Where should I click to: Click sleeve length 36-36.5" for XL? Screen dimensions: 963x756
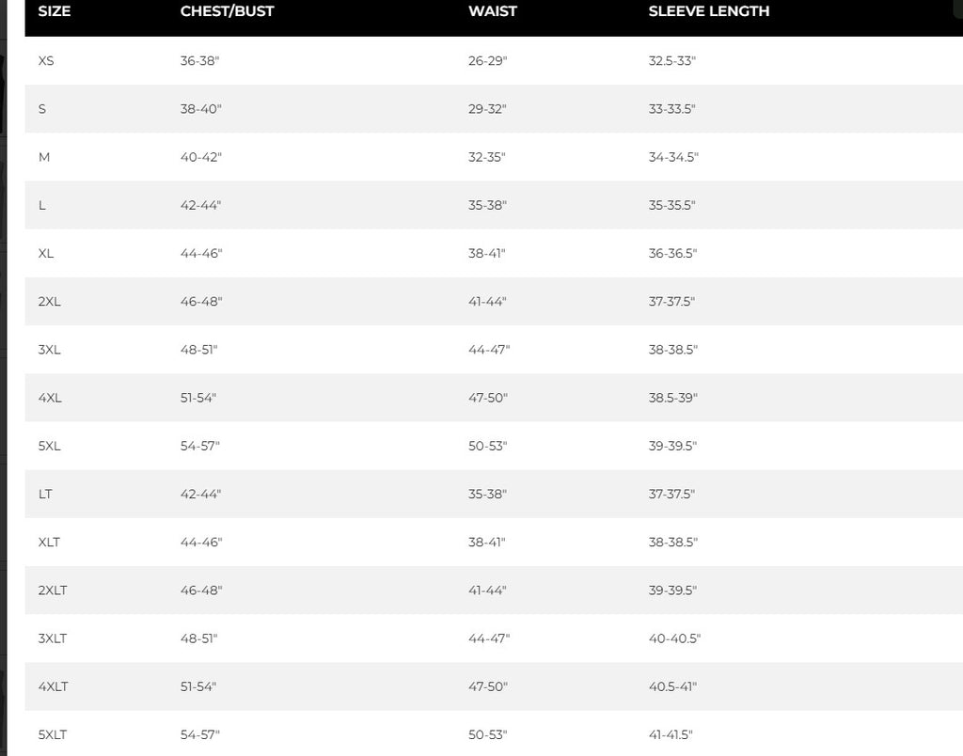(x=672, y=254)
